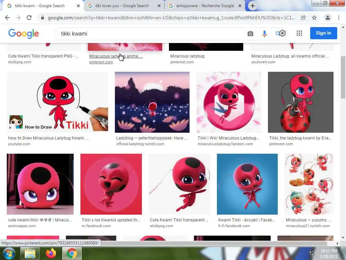Screen dimensions: 346x260
Task: Go back to the previous page
Action: pyautogui.click(x=7, y=18)
